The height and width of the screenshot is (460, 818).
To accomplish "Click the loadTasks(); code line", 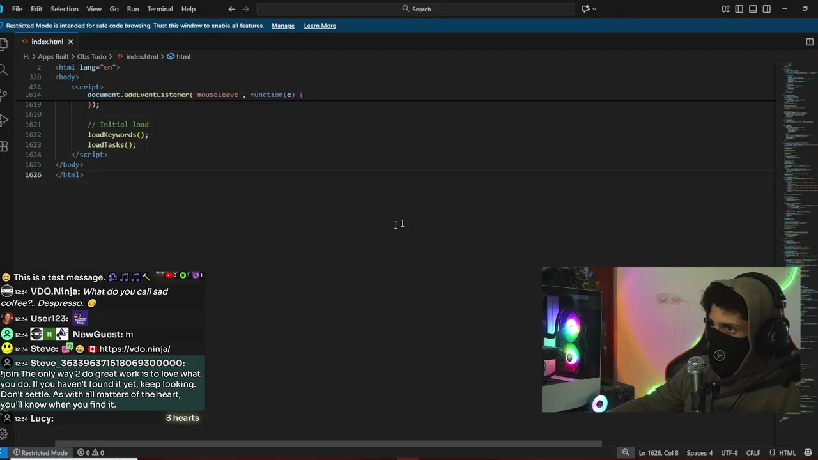I will point(112,145).
